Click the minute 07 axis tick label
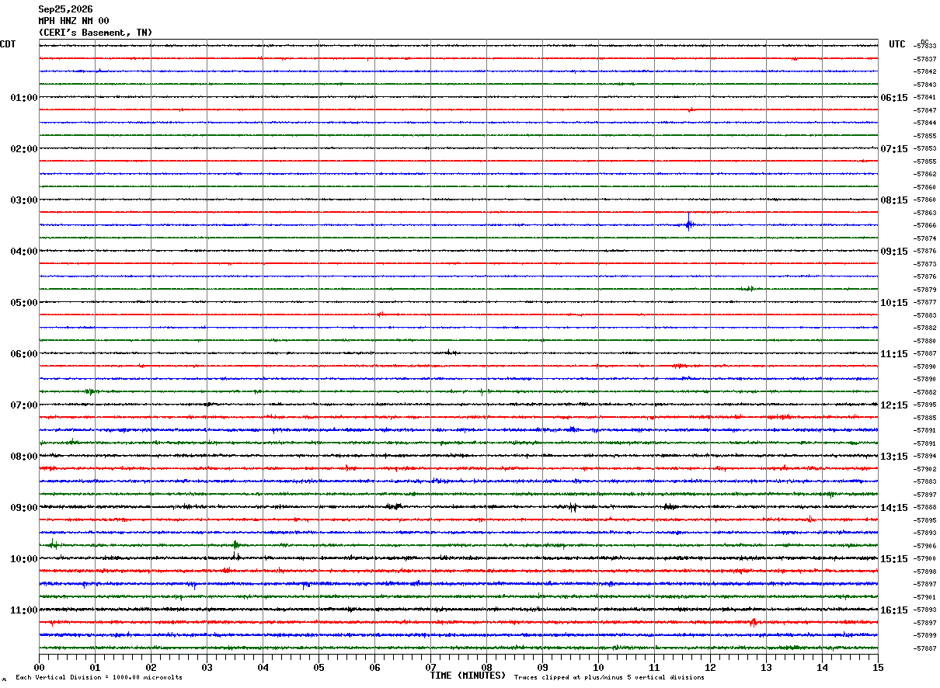Image resolution: width=940 pixels, height=688 pixels. (x=430, y=667)
